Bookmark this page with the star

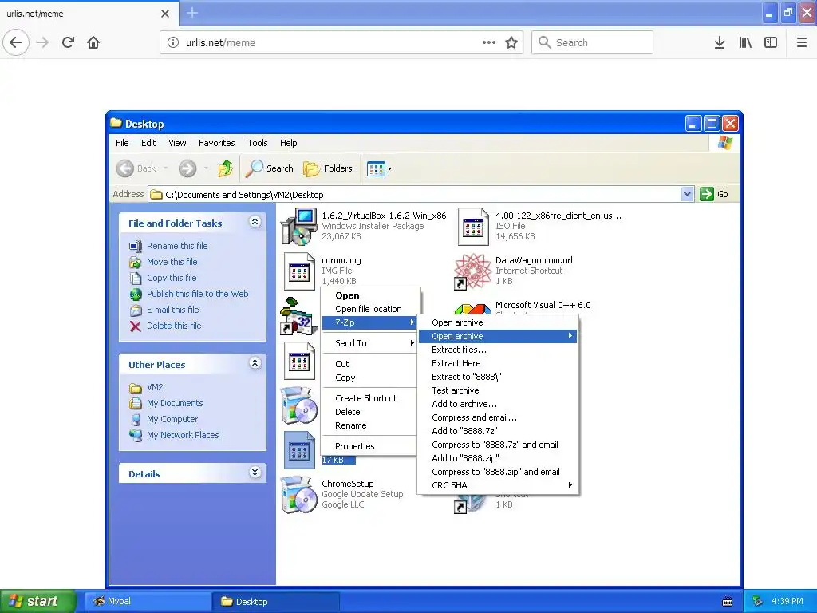[511, 43]
